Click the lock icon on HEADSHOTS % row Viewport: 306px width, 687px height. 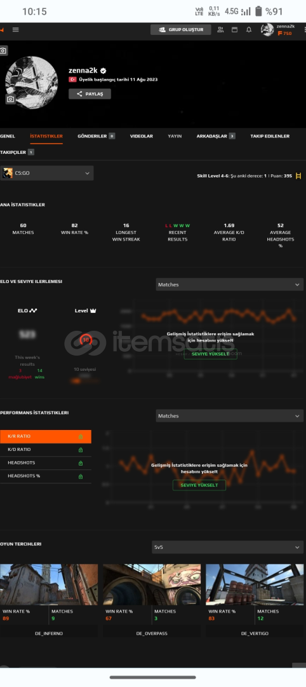point(81,476)
